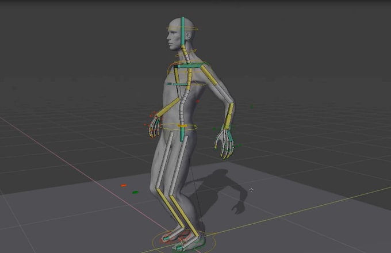Select the green pole target on the floor
Screen dimensions: 391x253
click(x=135, y=192)
